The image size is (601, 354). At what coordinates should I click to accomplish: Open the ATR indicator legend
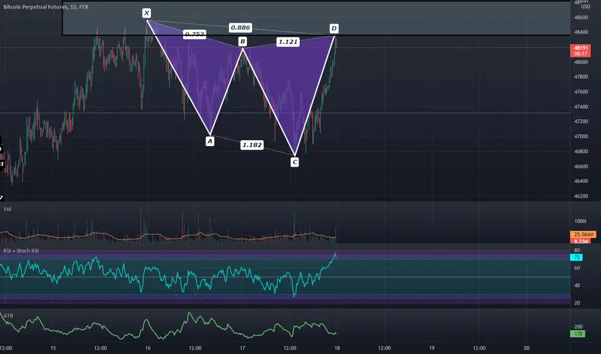click(8, 316)
